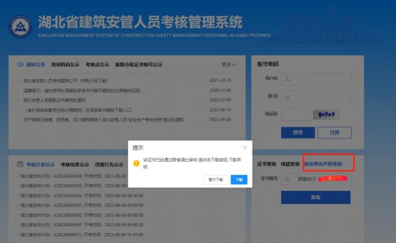Open the 培训机构公示 tab
The image size is (396, 243).
pos(65,65)
